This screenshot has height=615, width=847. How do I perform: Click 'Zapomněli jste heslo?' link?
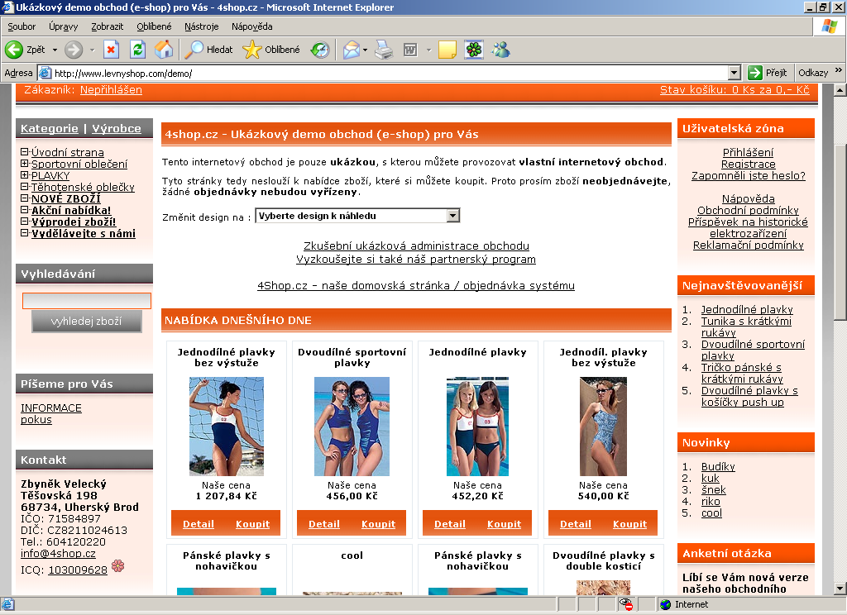748,175
